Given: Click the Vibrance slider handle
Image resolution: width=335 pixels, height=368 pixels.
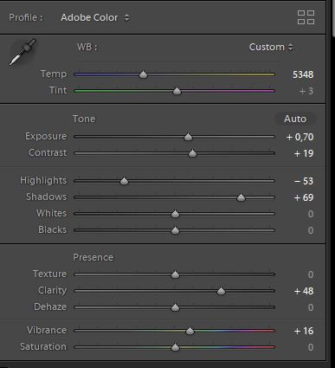Looking at the screenshot, I should pyautogui.click(x=190, y=331).
